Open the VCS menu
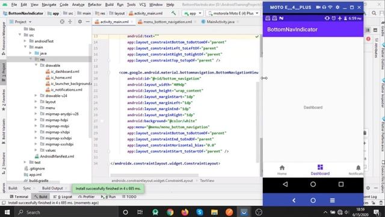This screenshot has height=217, width=385. (x=143, y=4)
